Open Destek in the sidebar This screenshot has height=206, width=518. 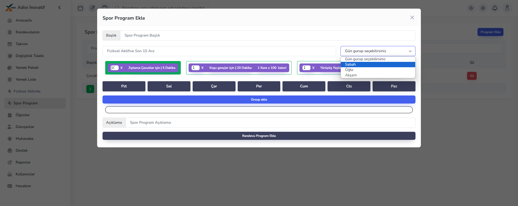(35, 151)
